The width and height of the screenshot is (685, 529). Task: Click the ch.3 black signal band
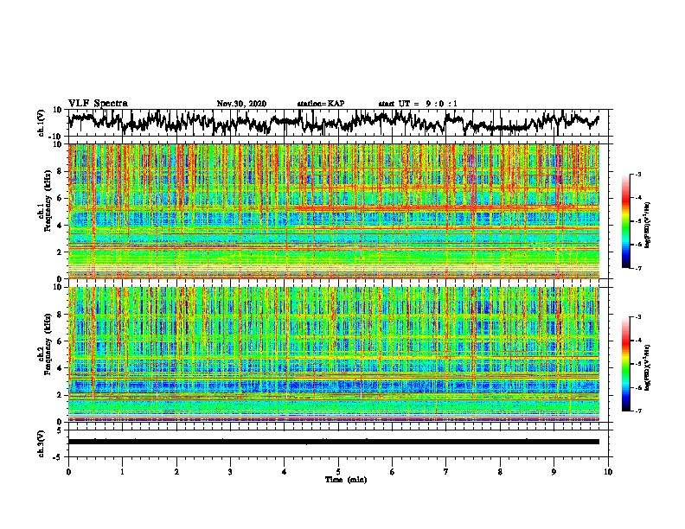click(334, 442)
